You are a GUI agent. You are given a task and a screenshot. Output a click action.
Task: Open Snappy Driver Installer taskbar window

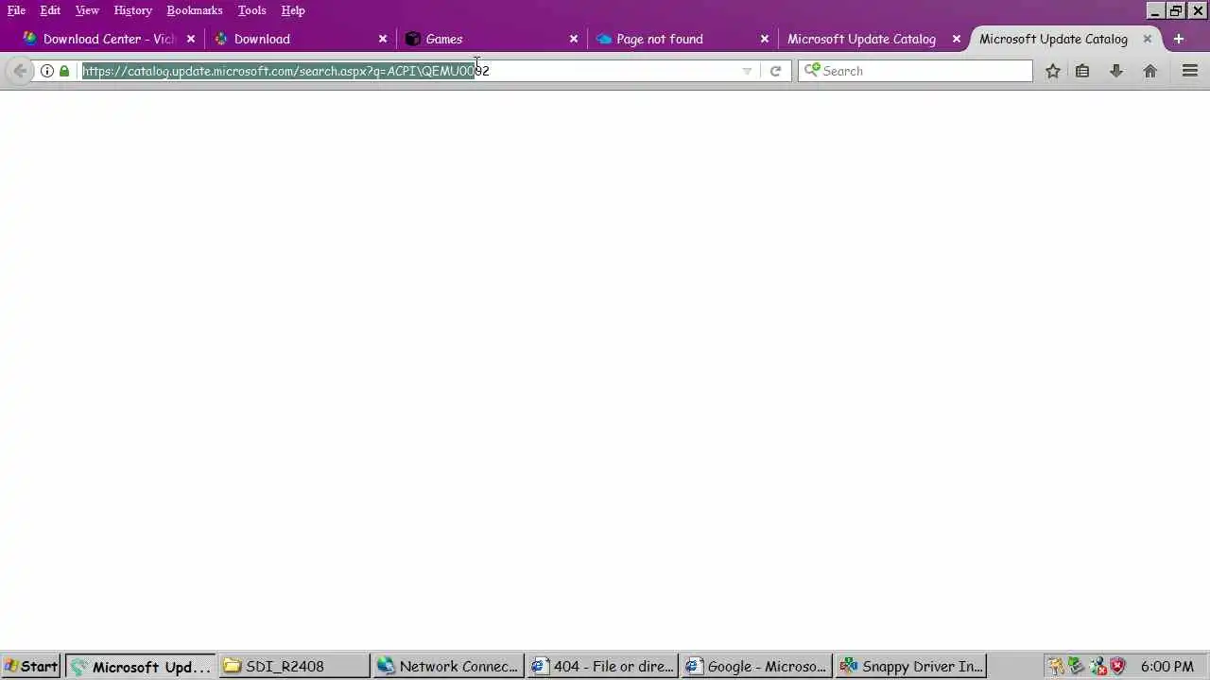(x=910, y=666)
